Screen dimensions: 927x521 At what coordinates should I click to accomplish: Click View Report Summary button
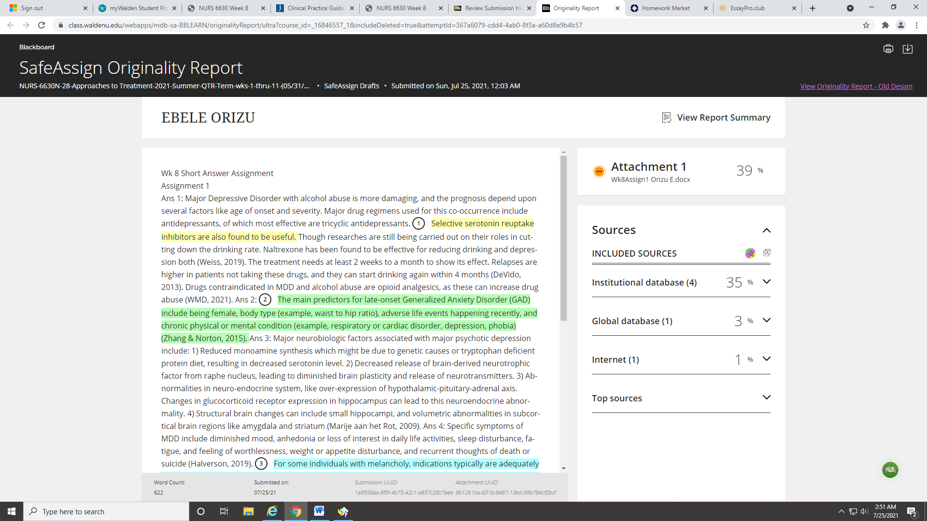point(716,118)
